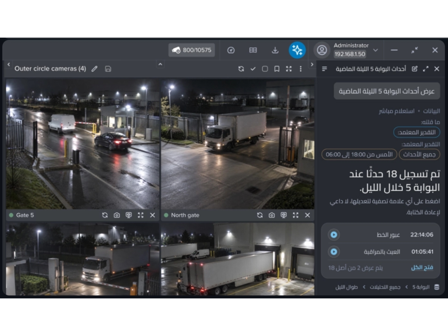Click the collapse arrows icon in title bar
This screenshot has width=448, height=336.
pos(415,50)
